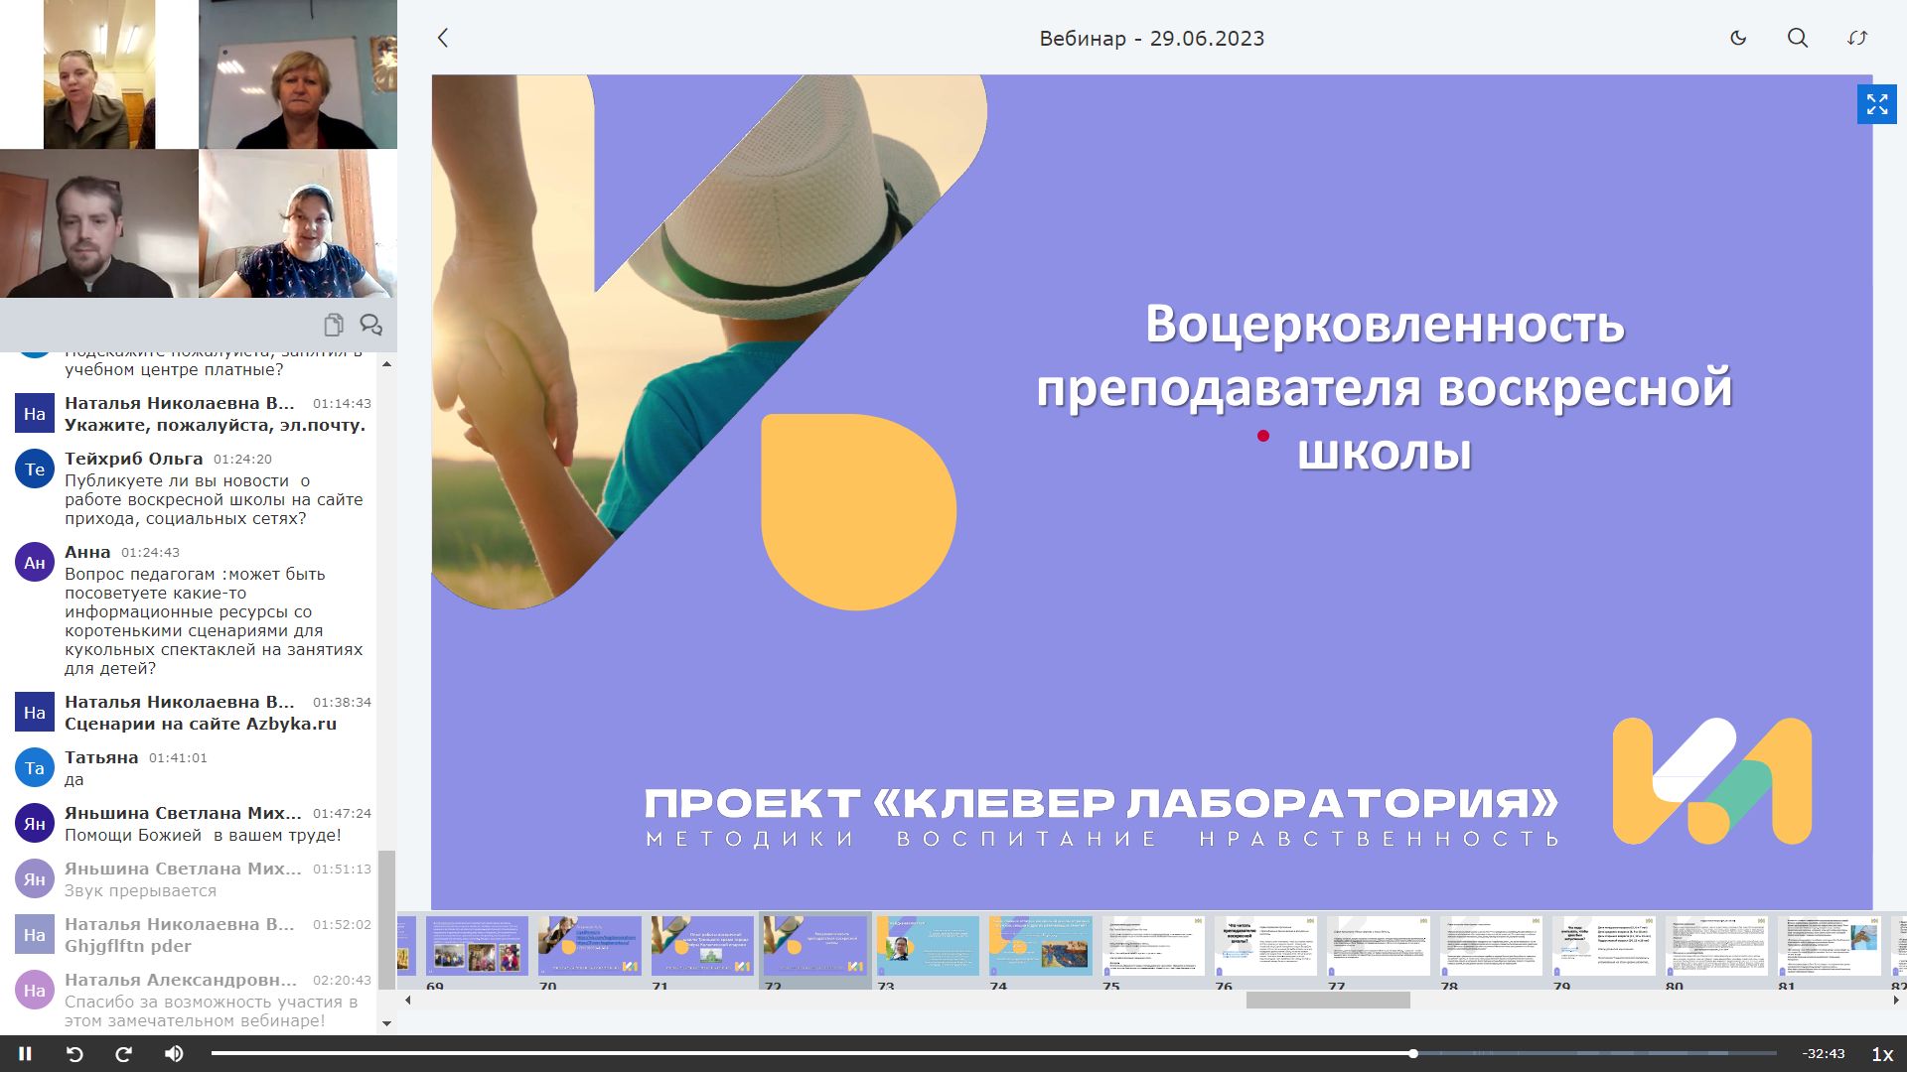
Task: Go back using top-left chevron
Action: (443, 38)
